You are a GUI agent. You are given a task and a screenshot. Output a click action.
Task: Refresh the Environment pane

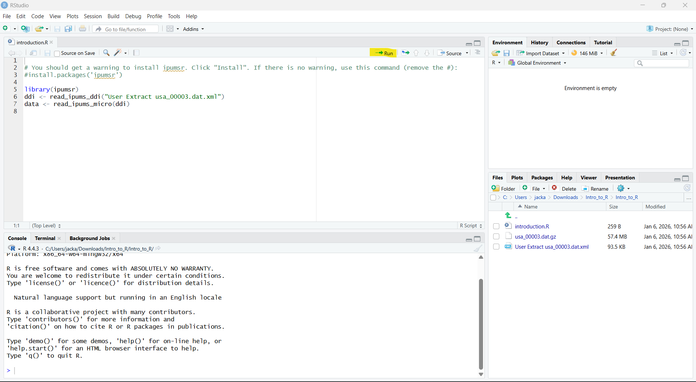coord(683,53)
